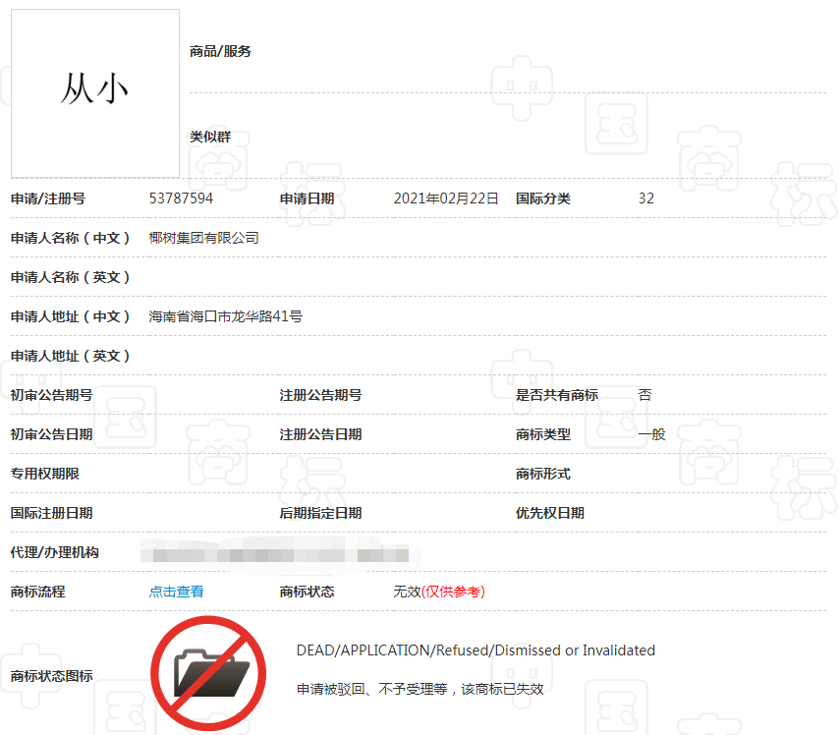Click the 代理/办理机构 label

(x=55, y=552)
